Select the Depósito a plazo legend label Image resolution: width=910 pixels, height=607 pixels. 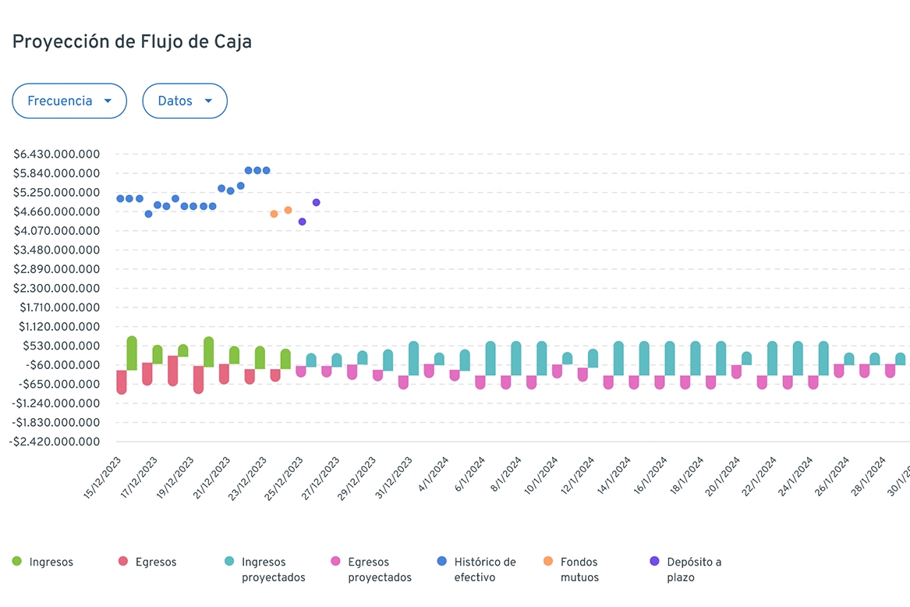[694, 570]
